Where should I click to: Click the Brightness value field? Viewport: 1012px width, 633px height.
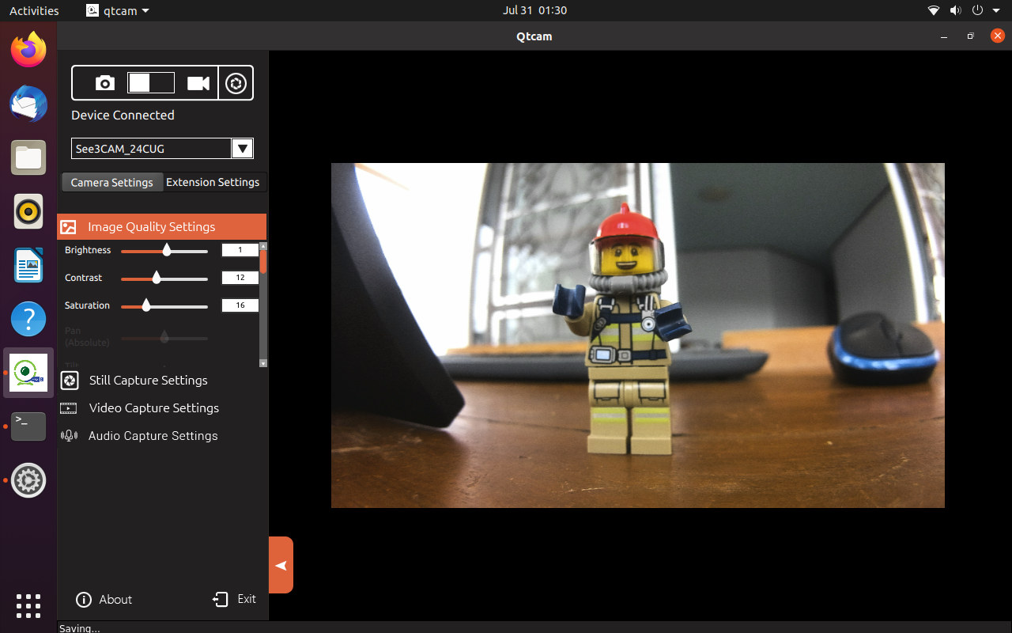(240, 250)
